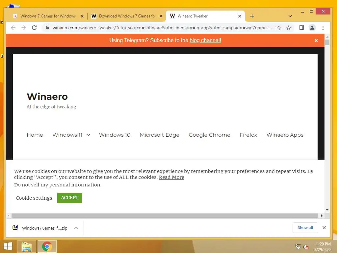Select the Winaero Tweaker tab
Viewport: 337px width, 253px height.
205,16
